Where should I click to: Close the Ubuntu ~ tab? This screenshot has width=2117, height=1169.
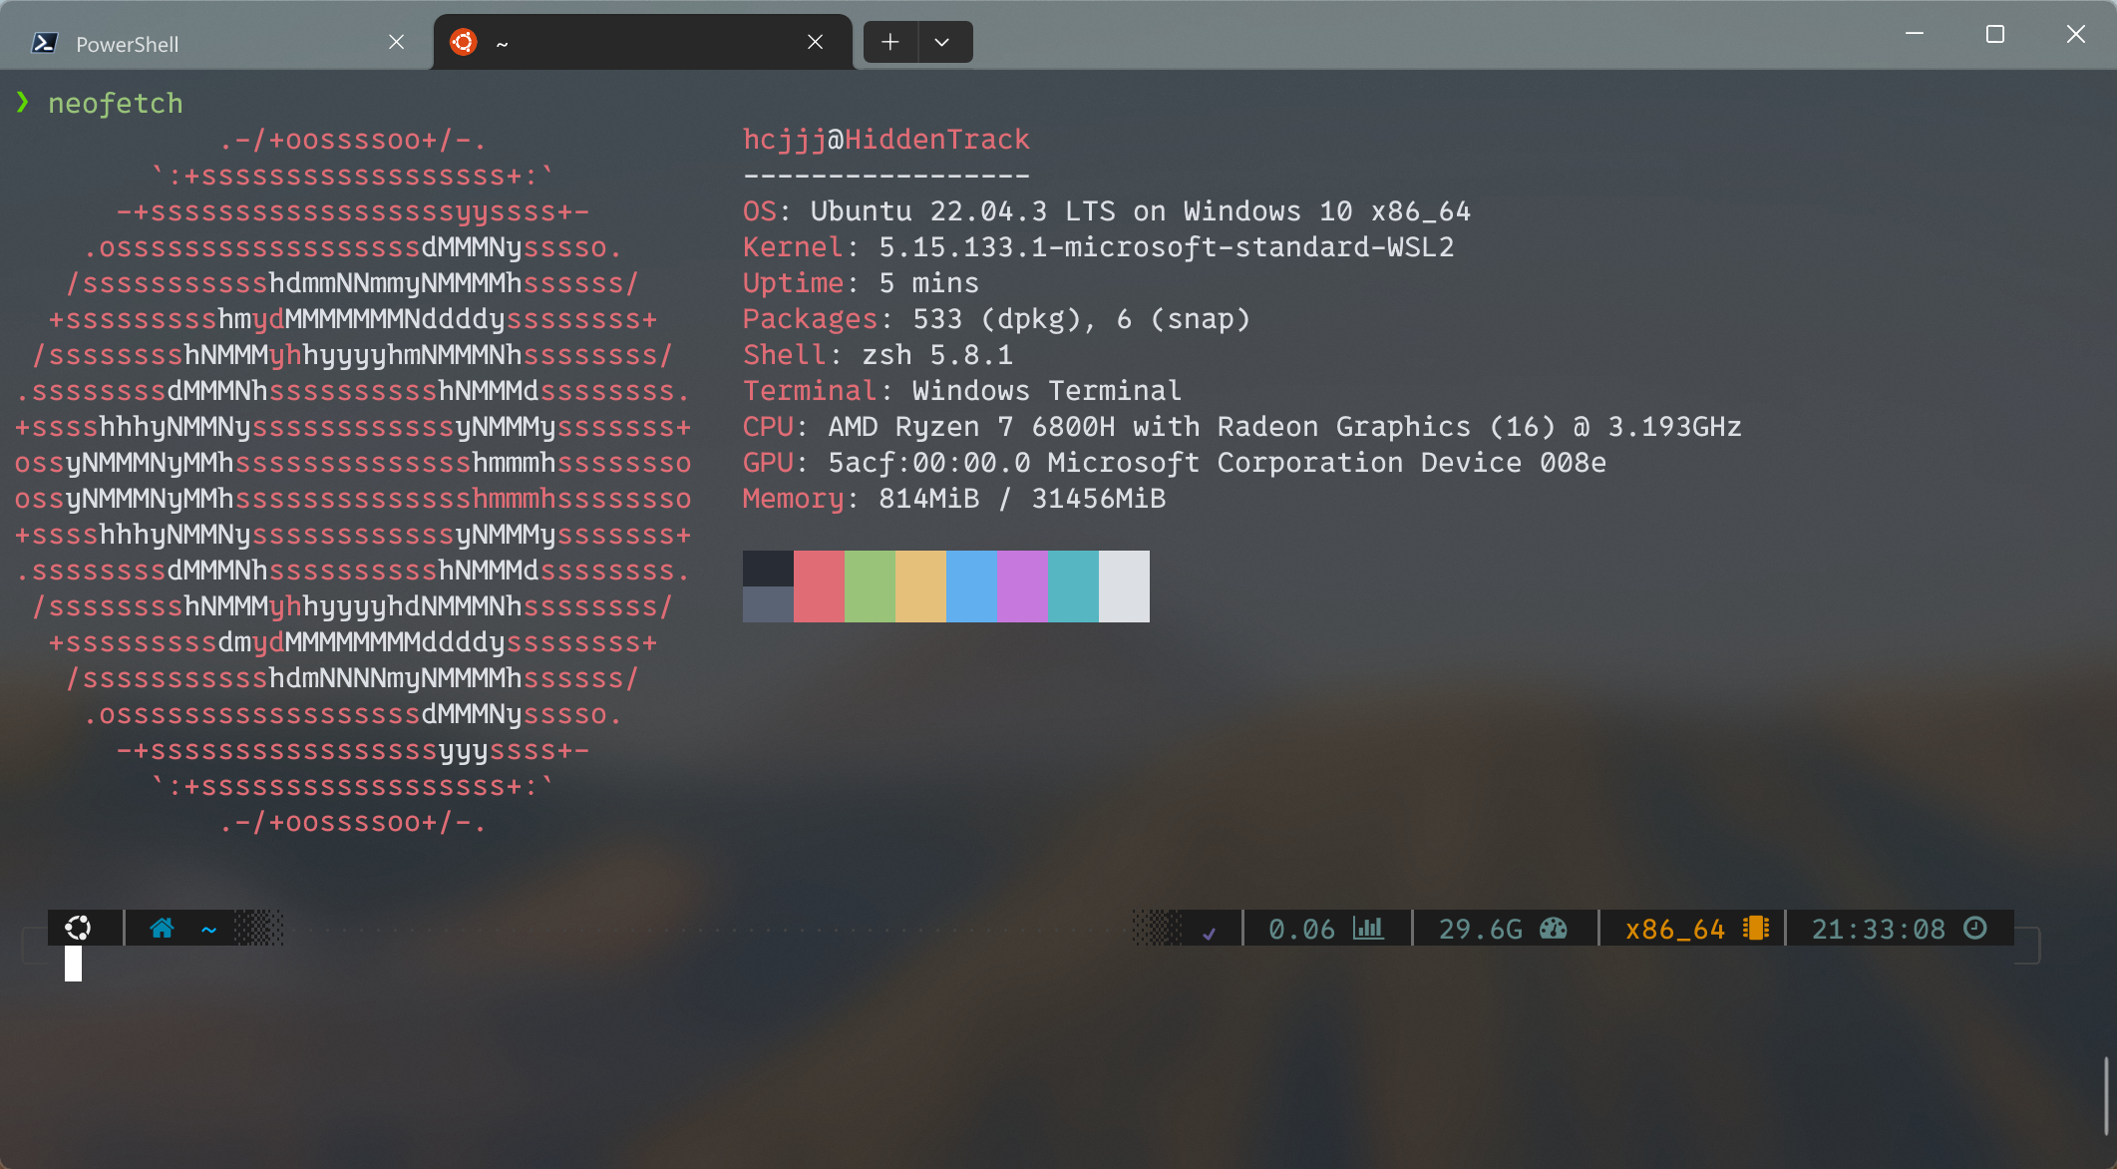tap(815, 42)
